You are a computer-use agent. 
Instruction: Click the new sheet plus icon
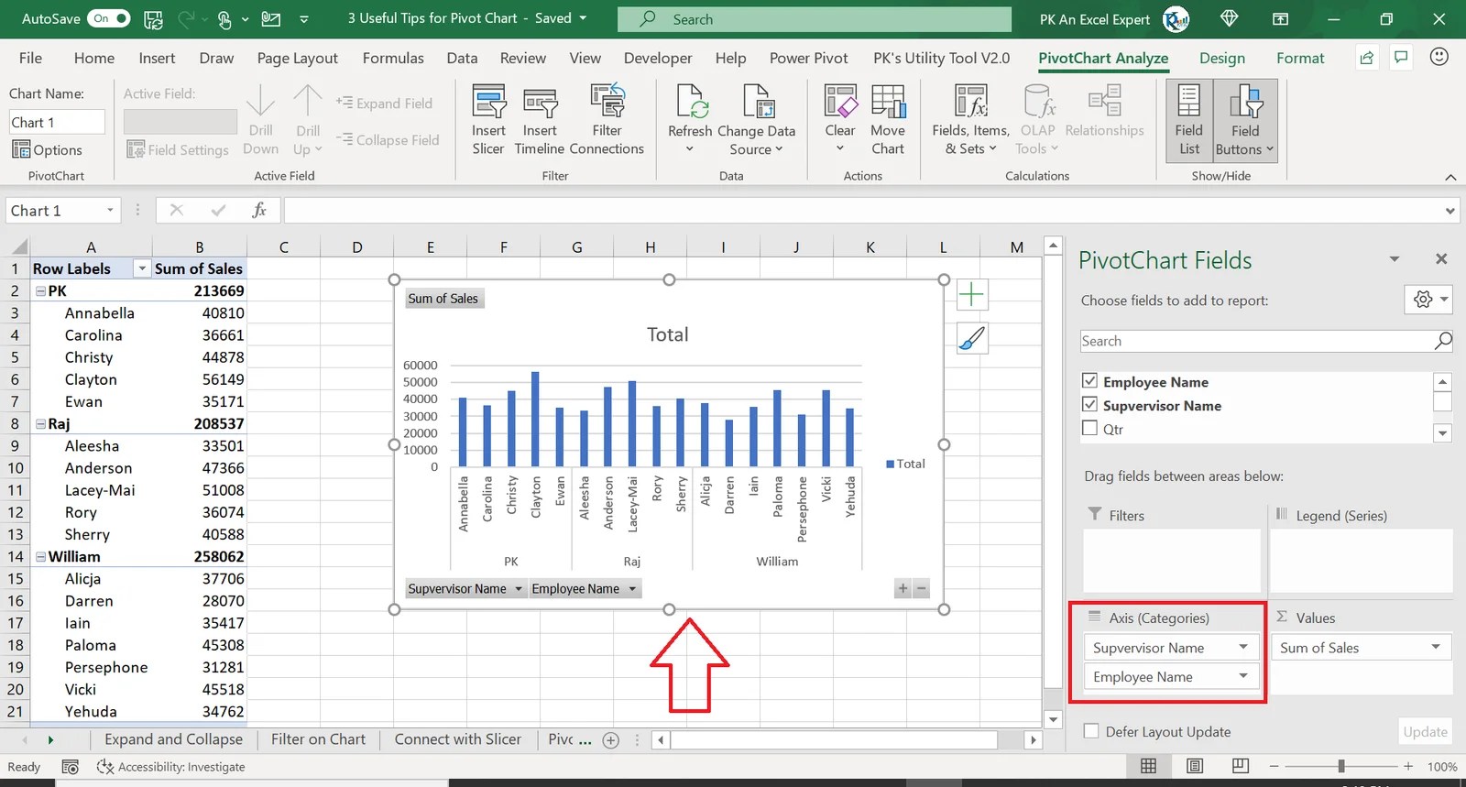point(611,740)
